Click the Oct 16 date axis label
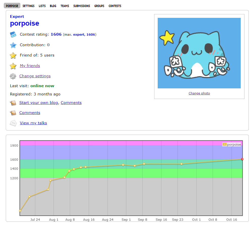Image resolution: width=251 pixels, height=225 pixels. pyautogui.click(x=231, y=219)
